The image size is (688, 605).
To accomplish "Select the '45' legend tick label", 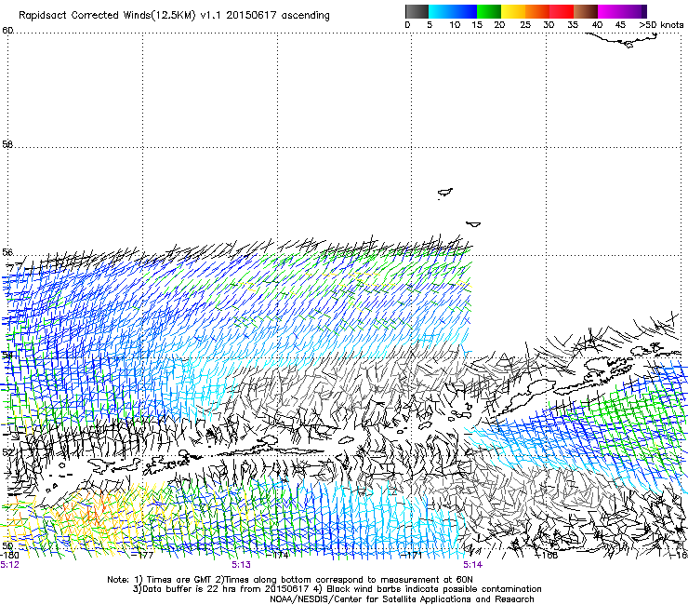I will [x=620, y=25].
